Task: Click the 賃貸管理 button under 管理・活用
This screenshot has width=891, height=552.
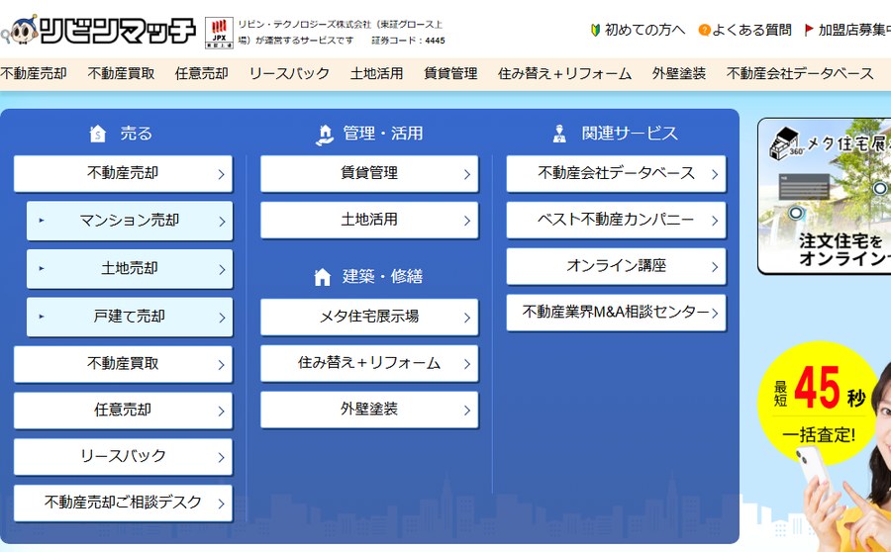Action: click(x=369, y=174)
